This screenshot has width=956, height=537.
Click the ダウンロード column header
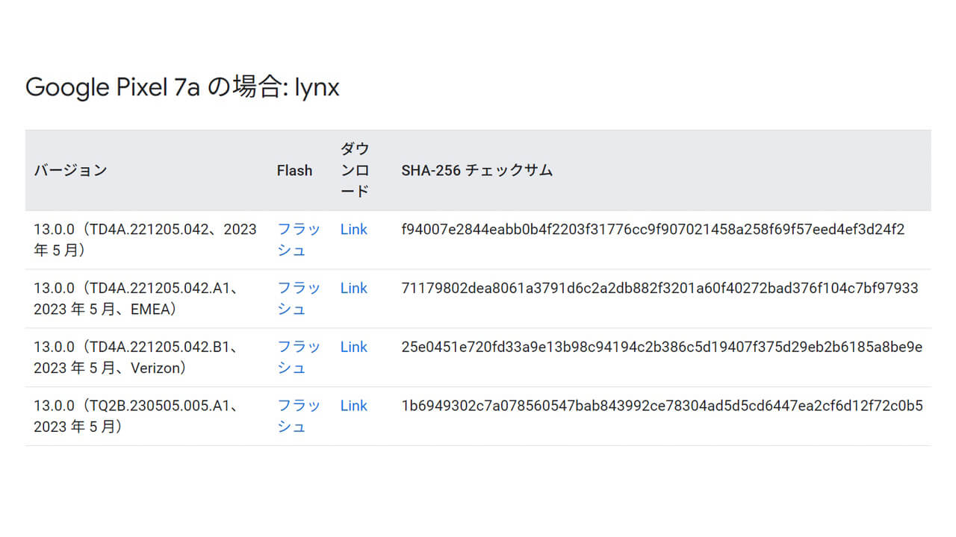coord(355,170)
